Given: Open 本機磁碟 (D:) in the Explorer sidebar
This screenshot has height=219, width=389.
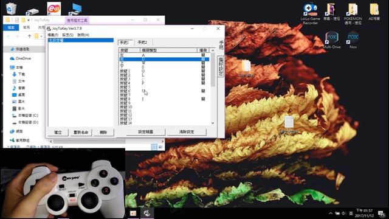Looking at the screenshot, I should coord(28,122).
